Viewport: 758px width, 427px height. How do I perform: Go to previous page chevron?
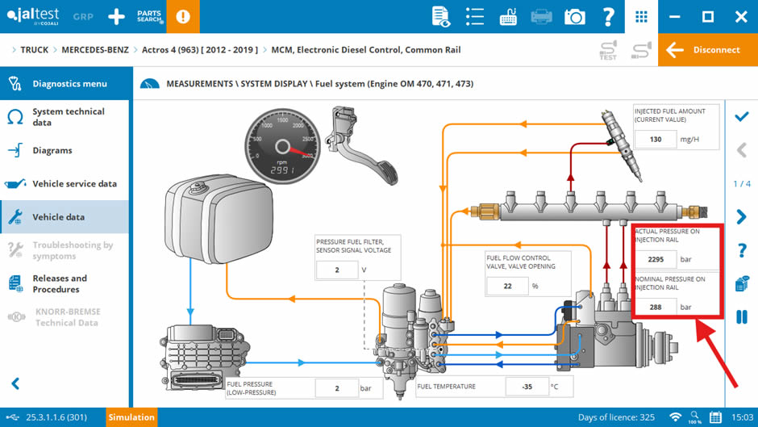[742, 150]
